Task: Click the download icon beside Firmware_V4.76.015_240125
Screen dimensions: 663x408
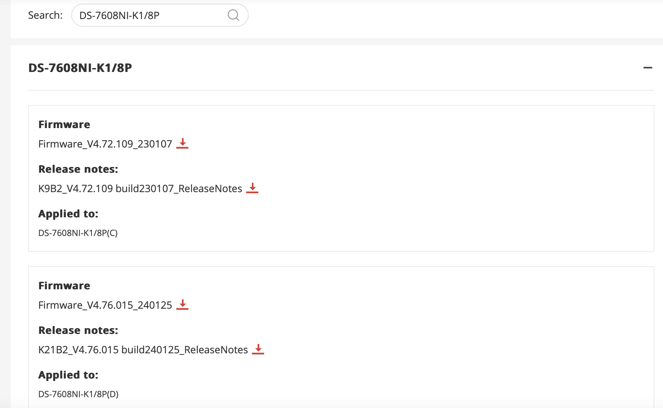Action: pyautogui.click(x=182, y=304)
